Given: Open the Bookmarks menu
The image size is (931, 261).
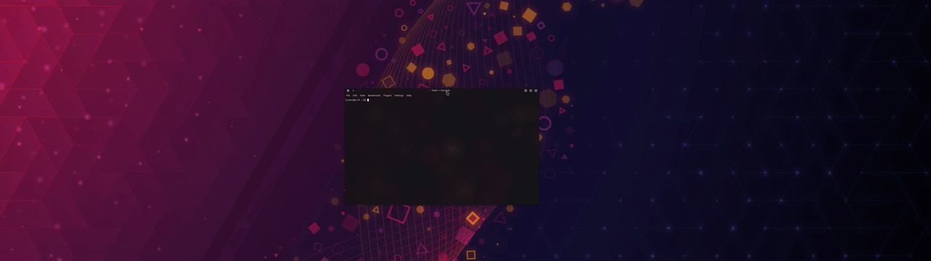Looking at the screenshot, I should 374,96.
